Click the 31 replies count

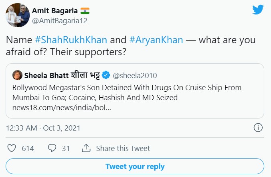[66, 148]
